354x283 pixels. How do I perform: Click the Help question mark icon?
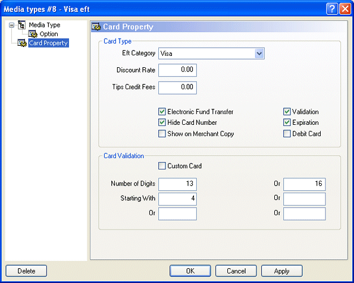pos(332,9)
